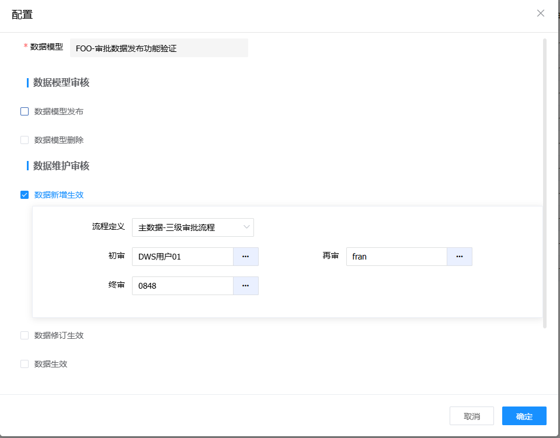This screenshot has width=560, height=438.
Task: Click the ellipsis button next to 再审
Action: click(460, 257)
